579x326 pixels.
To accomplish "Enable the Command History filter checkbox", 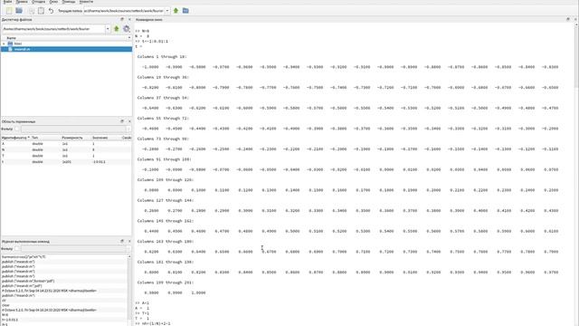I will (x=16, y=248).
